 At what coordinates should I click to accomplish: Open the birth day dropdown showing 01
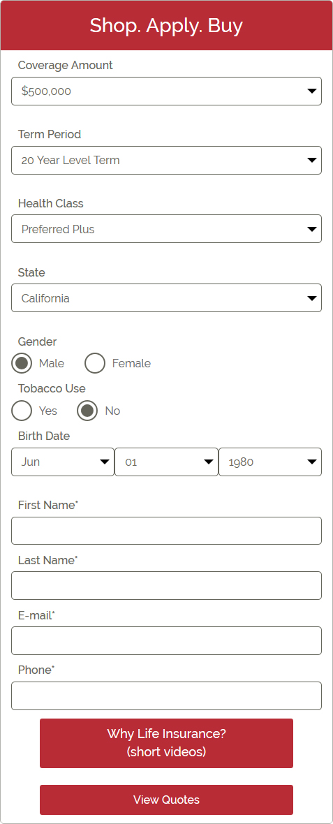(166, 462)
